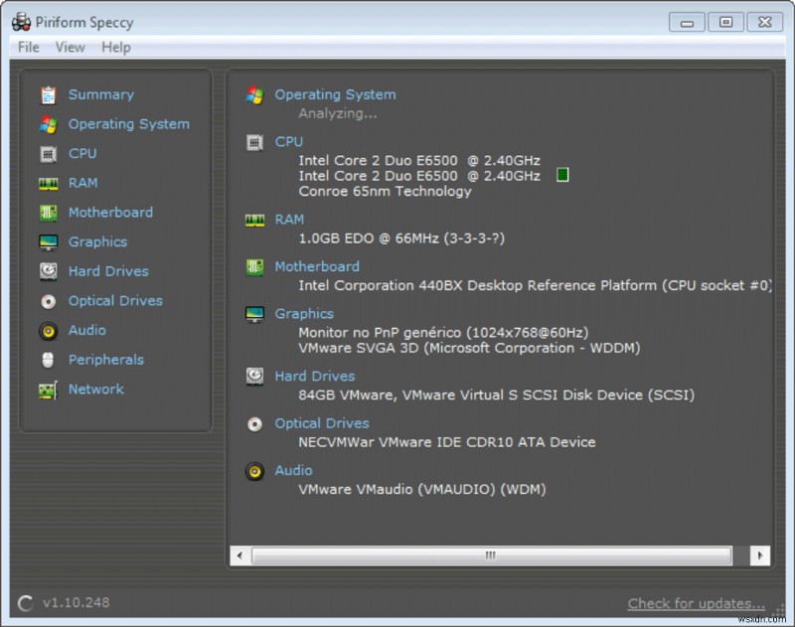Go to the RAM section in sidebar

tap(83, 183)
